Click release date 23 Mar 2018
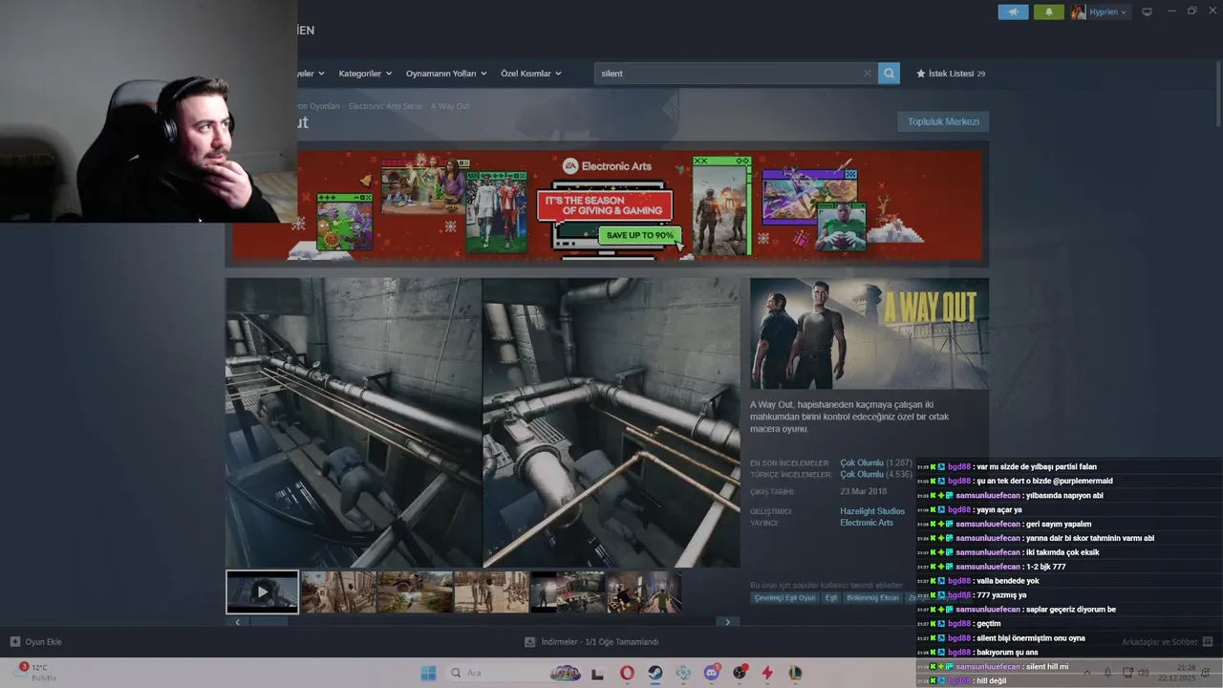Image resolution: width=1223 pixels, height=688 pixels. [864, 492]
